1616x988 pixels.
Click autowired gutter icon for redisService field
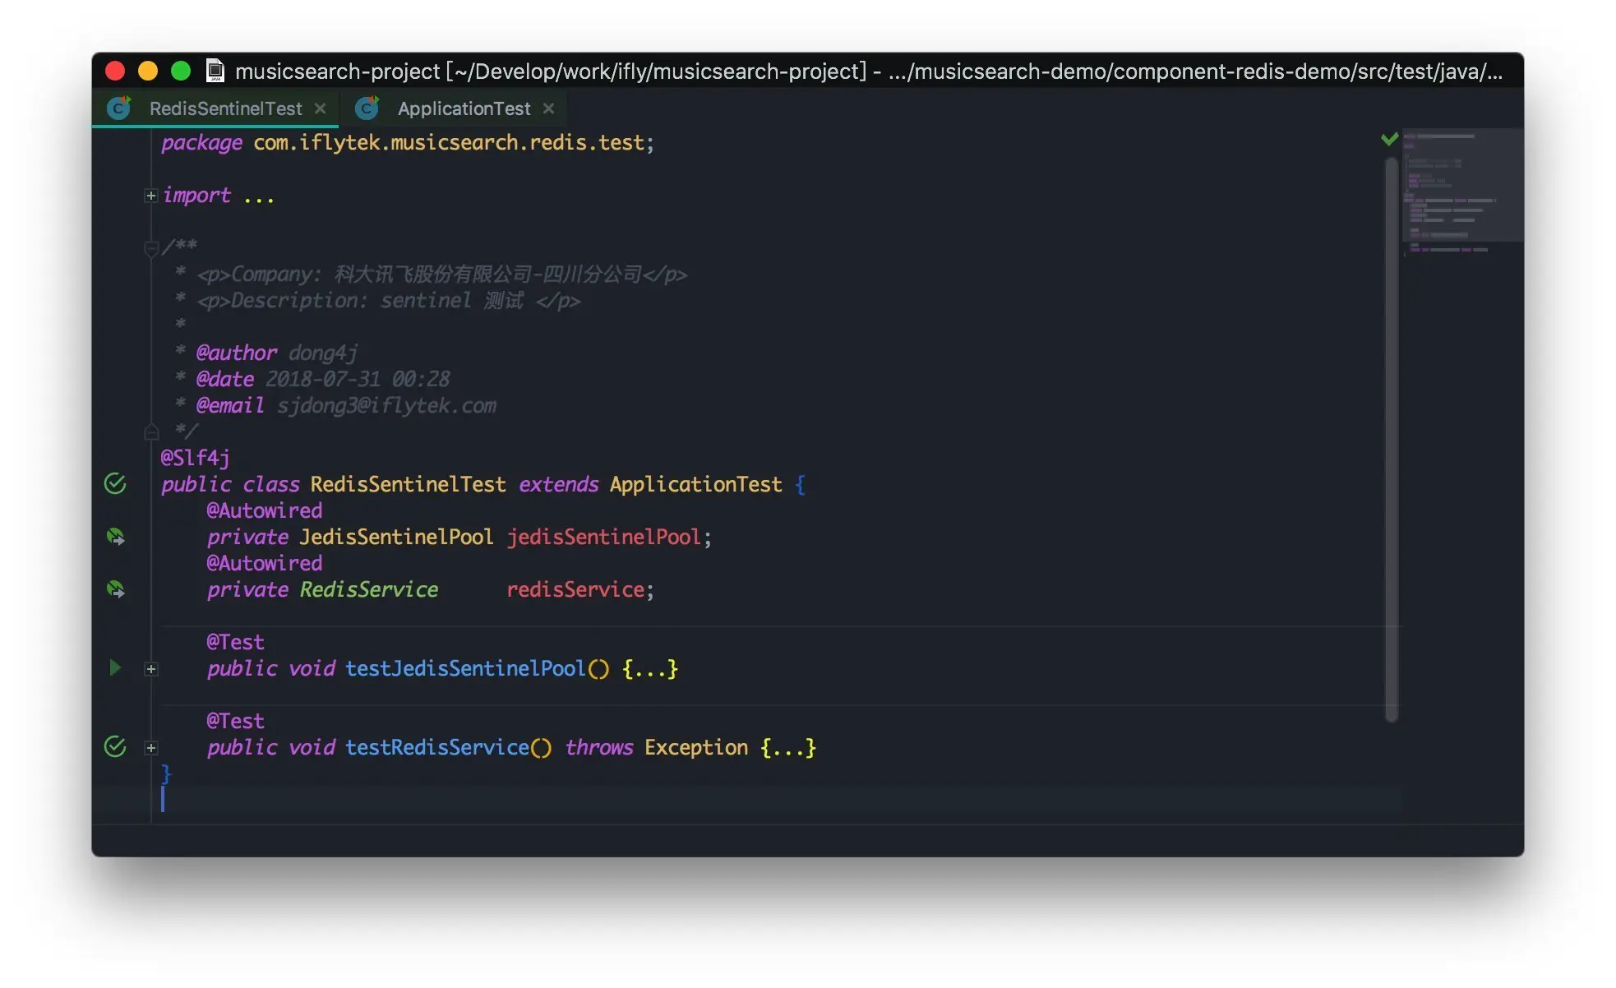click(115, 589)
